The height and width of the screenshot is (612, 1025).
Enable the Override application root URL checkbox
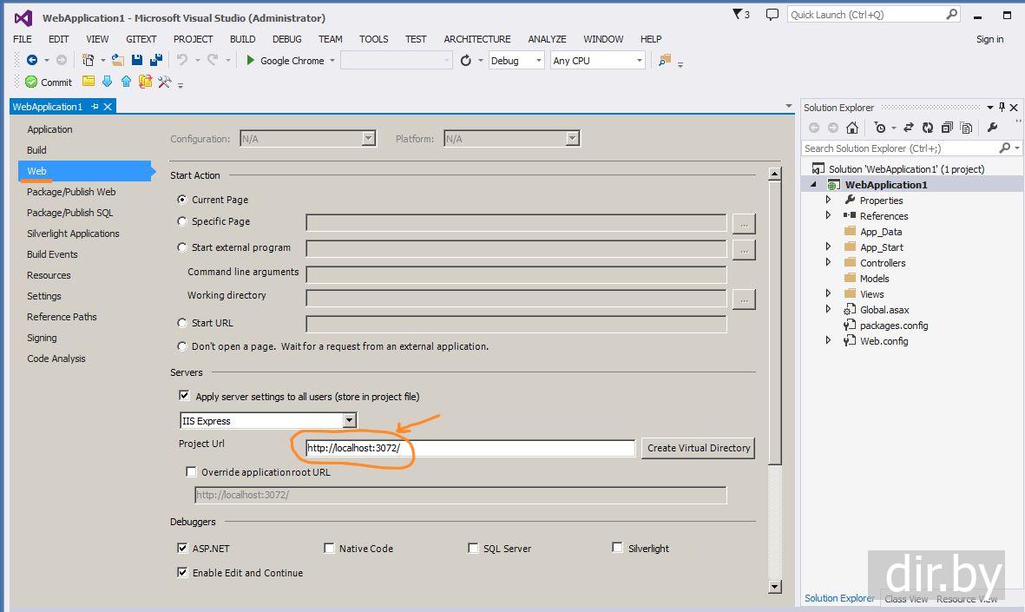point(192,472)
